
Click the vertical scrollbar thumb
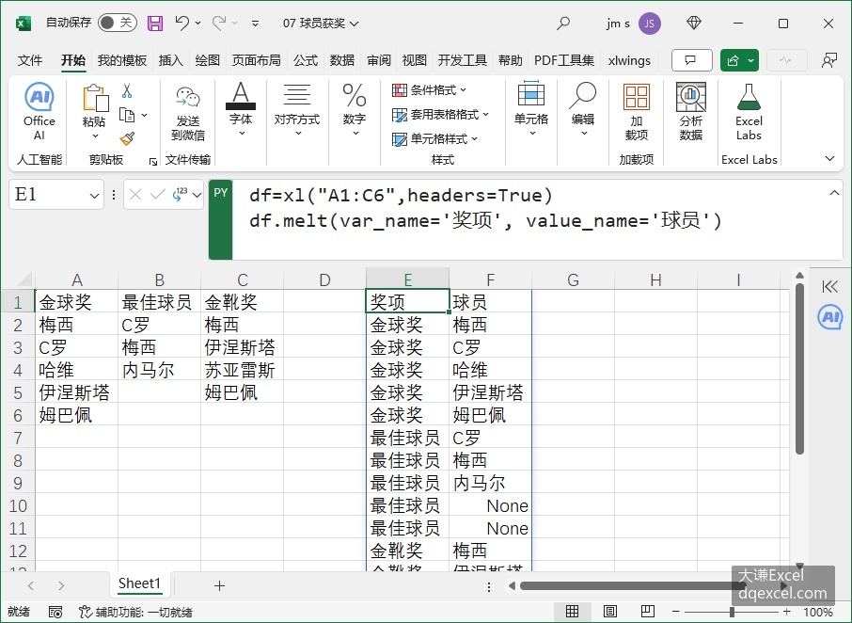pyautogui.click(x=799, y=369)
